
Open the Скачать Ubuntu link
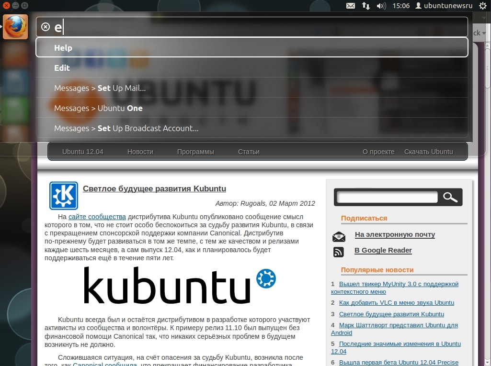coord(428,152)
